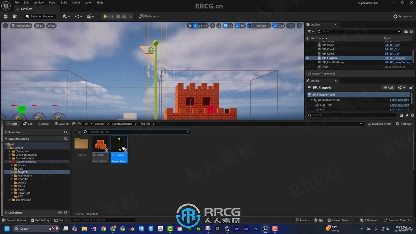
Task: Click the Perspective view mode button
Action: tap(21, 26)
